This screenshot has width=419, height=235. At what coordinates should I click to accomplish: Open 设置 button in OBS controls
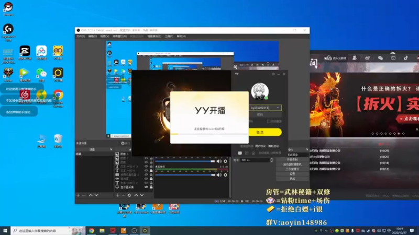point(292,174)
